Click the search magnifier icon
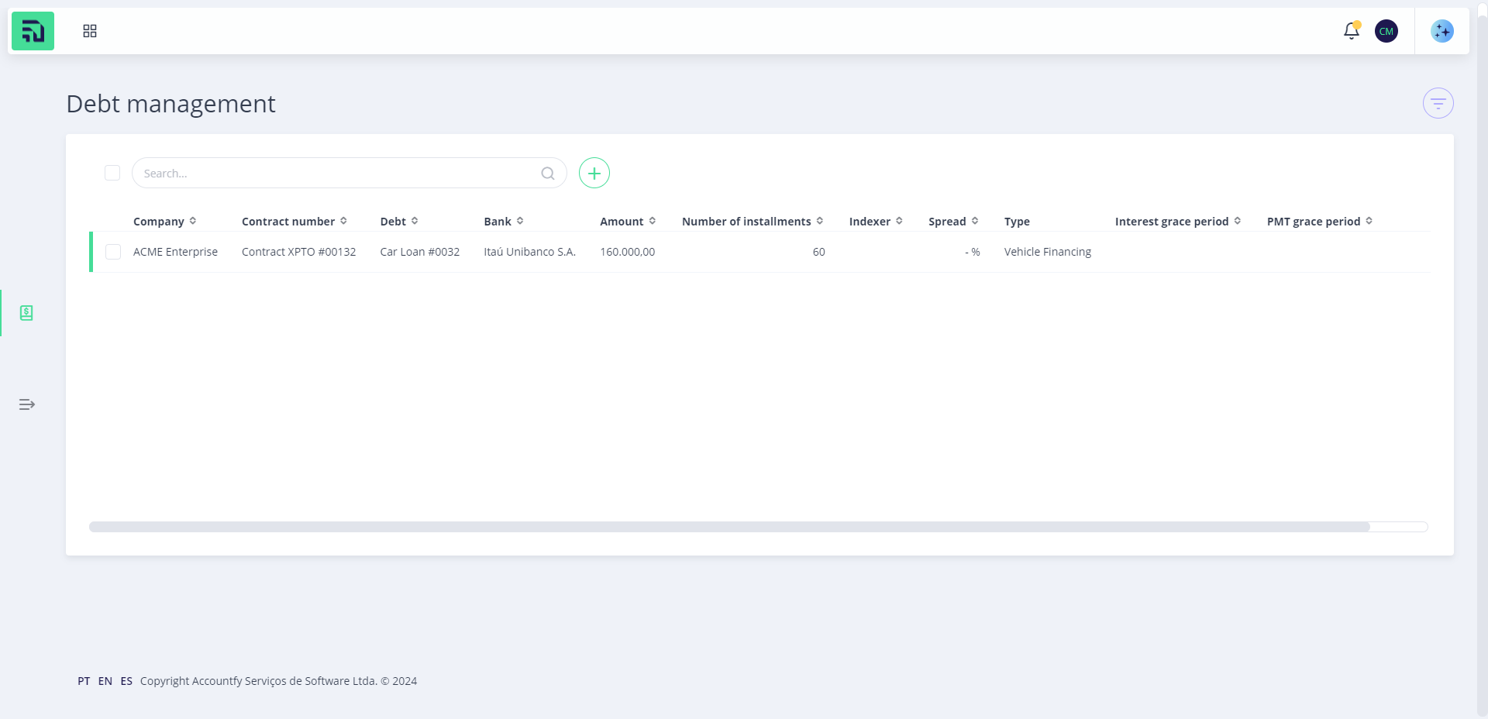This screenshot has width=1488, height=719. tap(548, 174)
